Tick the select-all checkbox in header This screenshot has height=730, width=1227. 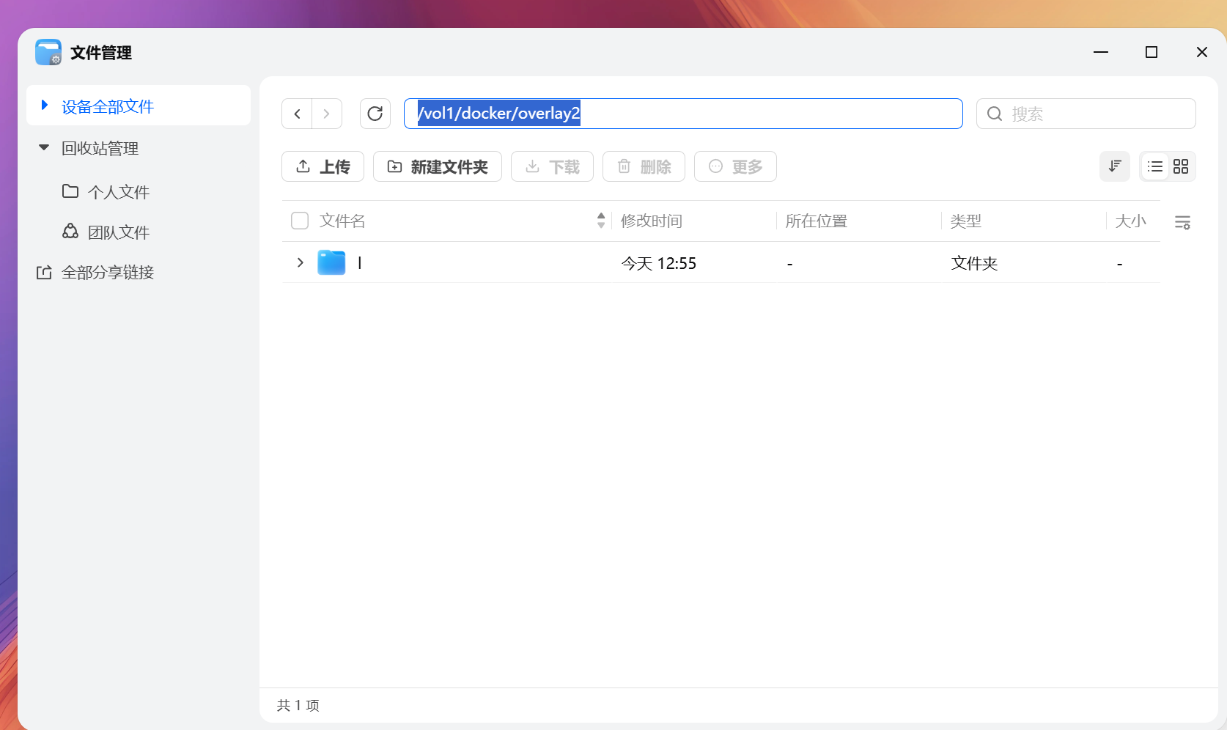pyautogui.click(x=300, y=221)
